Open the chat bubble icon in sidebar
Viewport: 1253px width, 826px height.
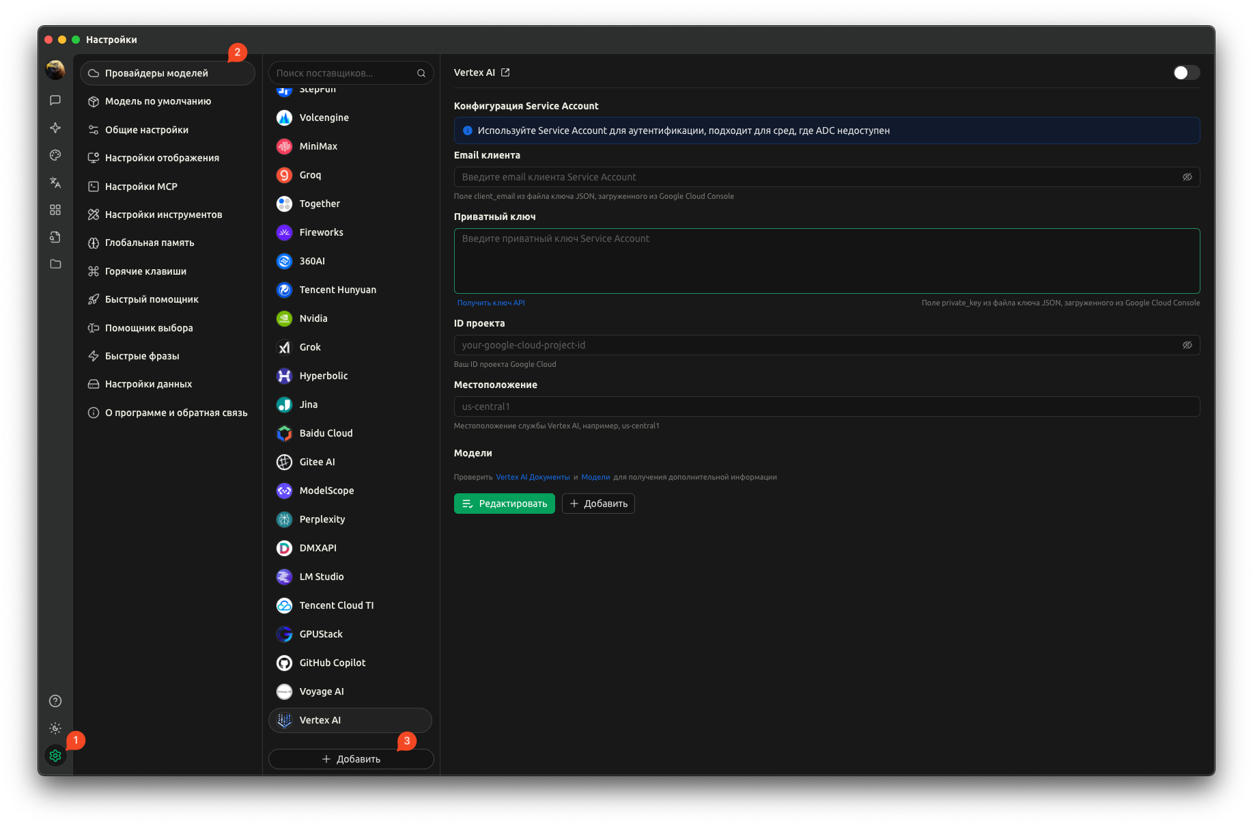point(55,100)
